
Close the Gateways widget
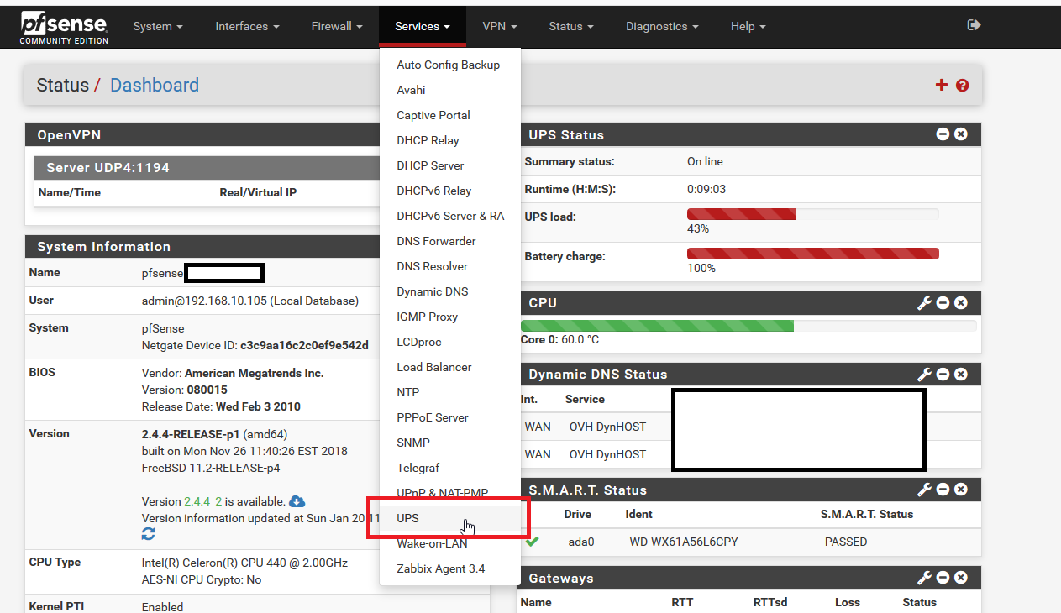[x=961, y=578]
